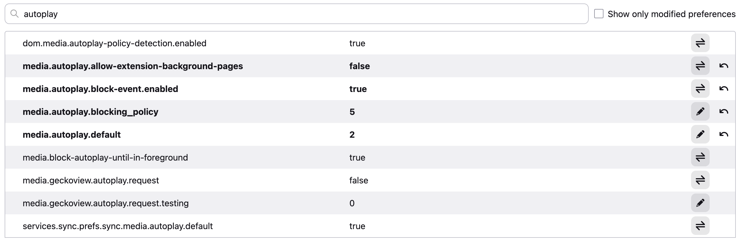Click the media.geckoview.autoplay.request preference name

(x=91, y=180)
